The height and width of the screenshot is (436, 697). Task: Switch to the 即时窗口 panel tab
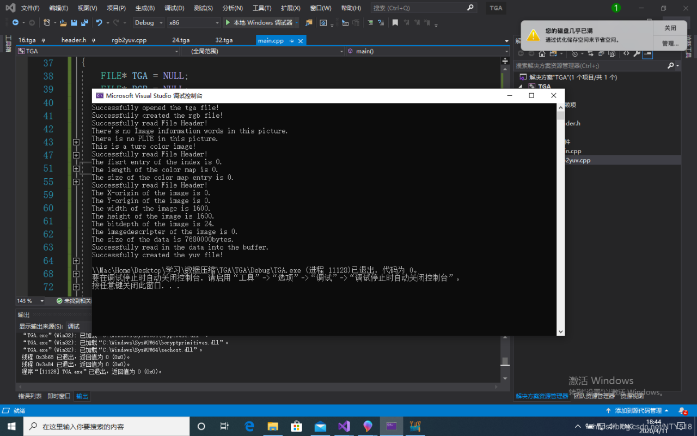[59, 396]
